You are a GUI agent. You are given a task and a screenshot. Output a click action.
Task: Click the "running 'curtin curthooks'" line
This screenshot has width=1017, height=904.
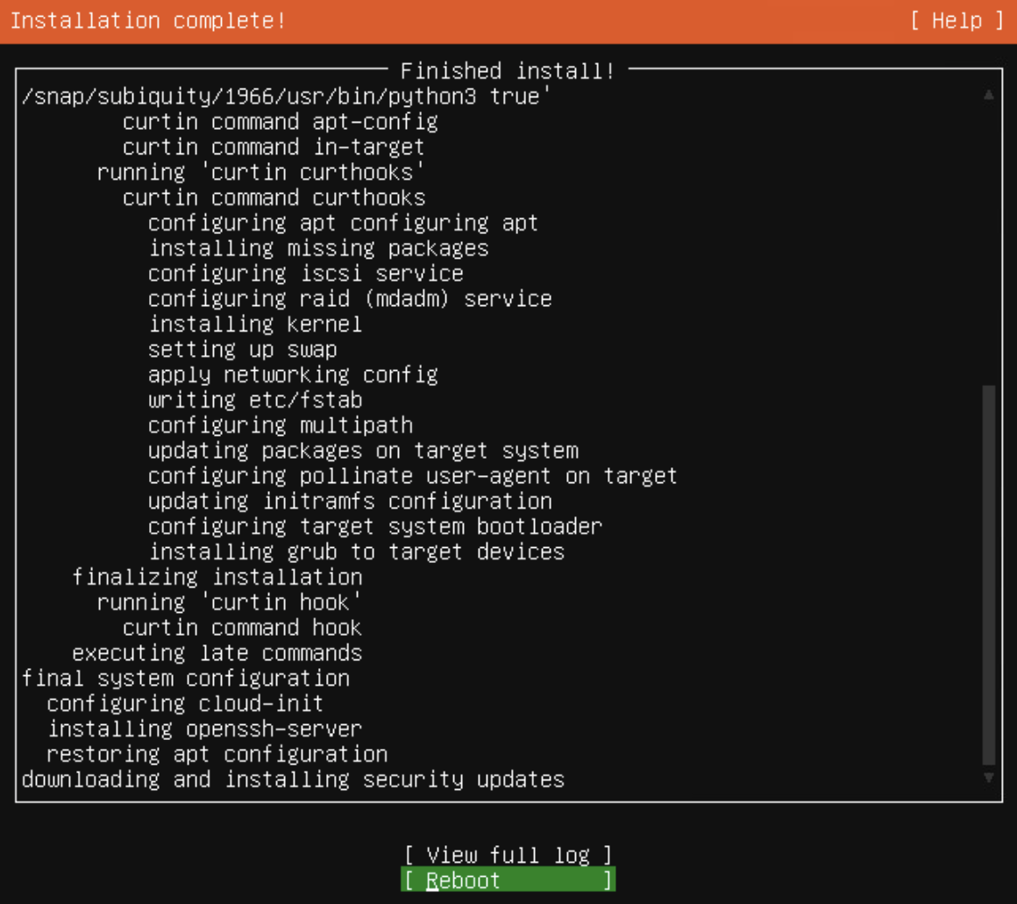260,172
